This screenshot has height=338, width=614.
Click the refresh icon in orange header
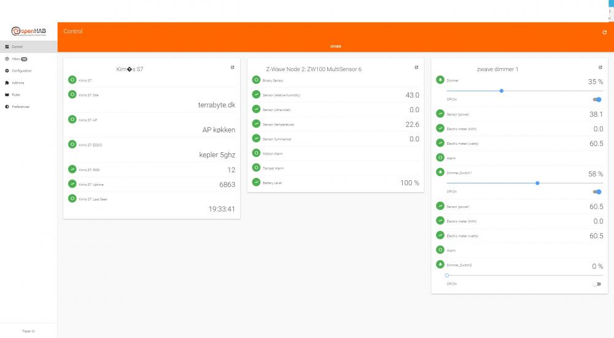click(x=604, y=32)
